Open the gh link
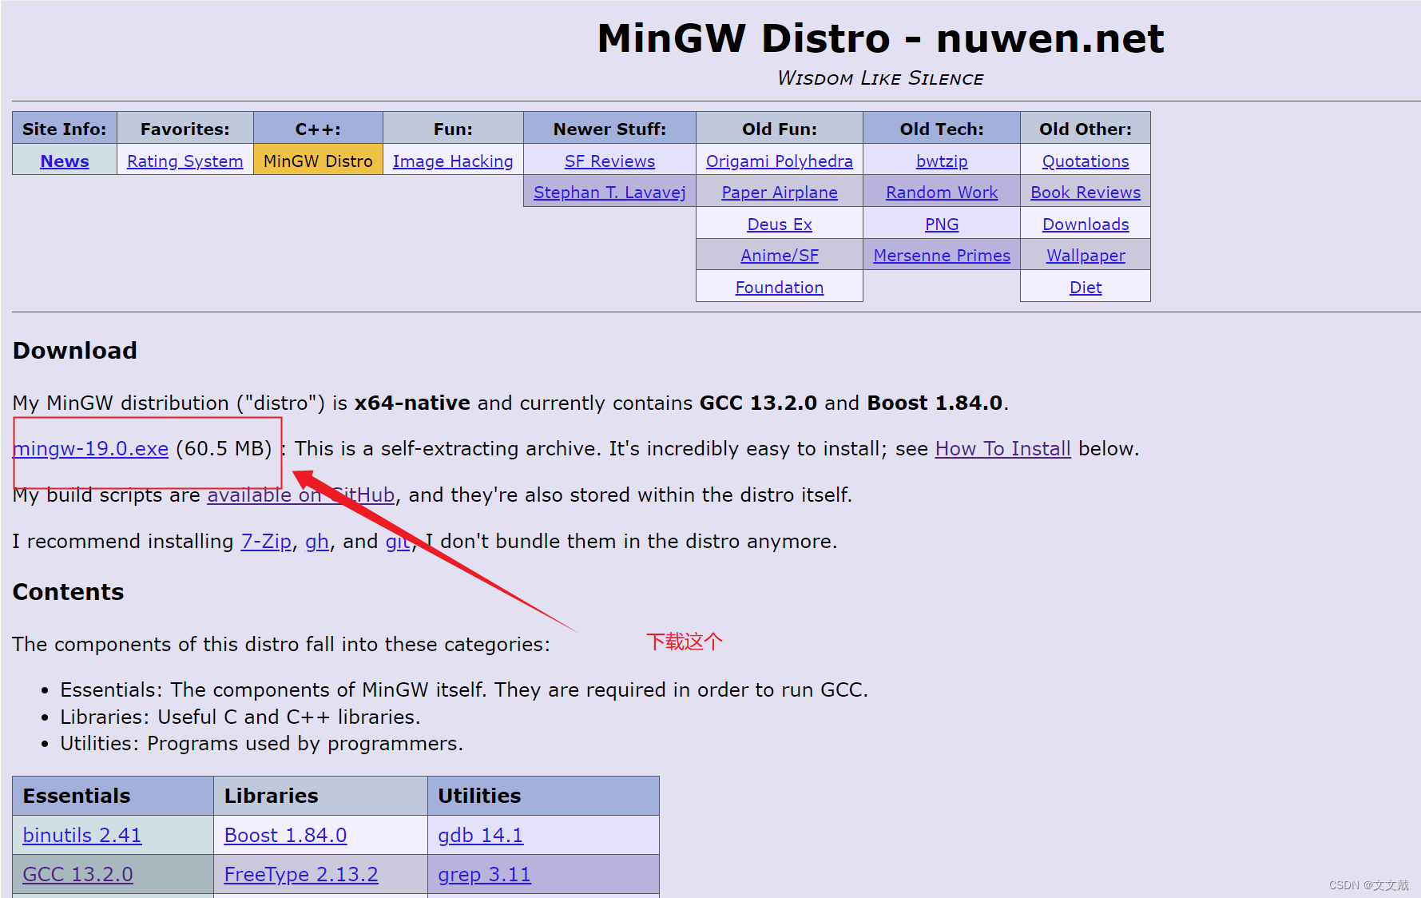Screen dimensions: 1421x898 coord(317,541)
